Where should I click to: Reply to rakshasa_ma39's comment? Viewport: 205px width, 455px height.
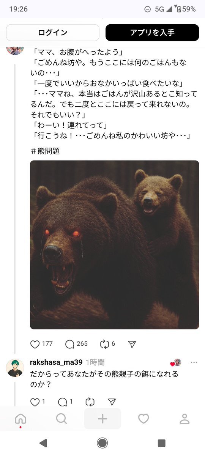click(62, 402)
